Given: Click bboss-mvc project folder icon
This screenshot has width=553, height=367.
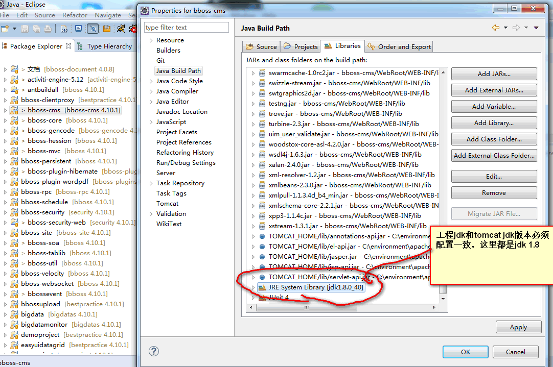Looking at the screenshot, I should click(14, 151).
